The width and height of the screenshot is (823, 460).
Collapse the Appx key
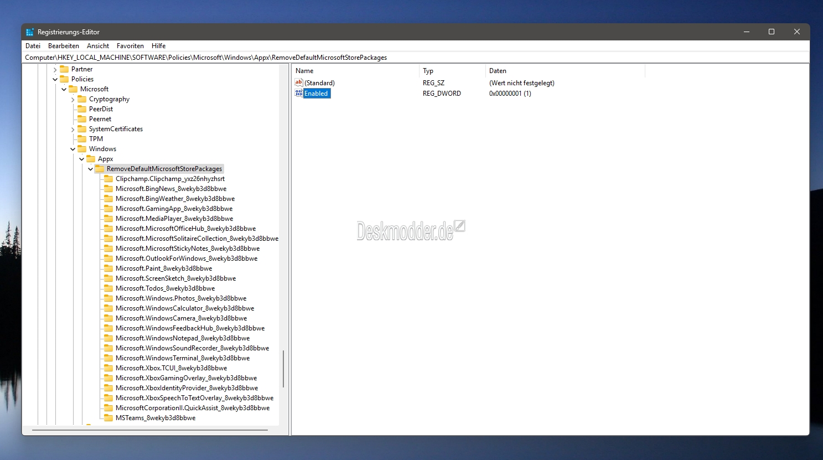tap(81, 159)
